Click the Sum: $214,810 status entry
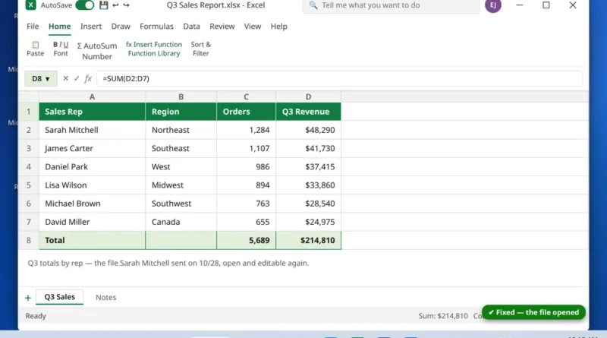 click(443, 316)
